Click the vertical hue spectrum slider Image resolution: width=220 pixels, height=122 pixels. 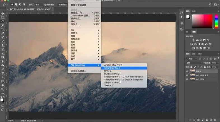point(216,21)
